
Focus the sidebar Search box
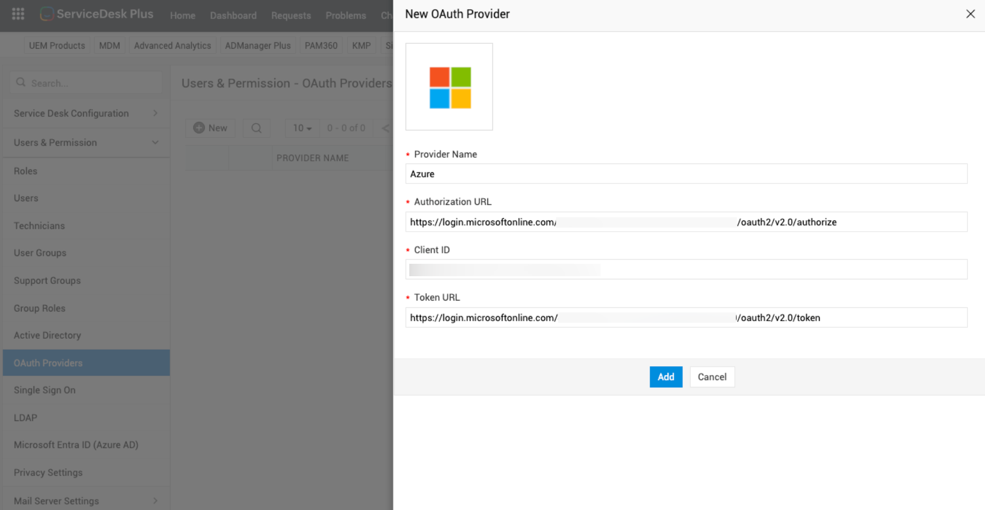(x=86, y=83)
